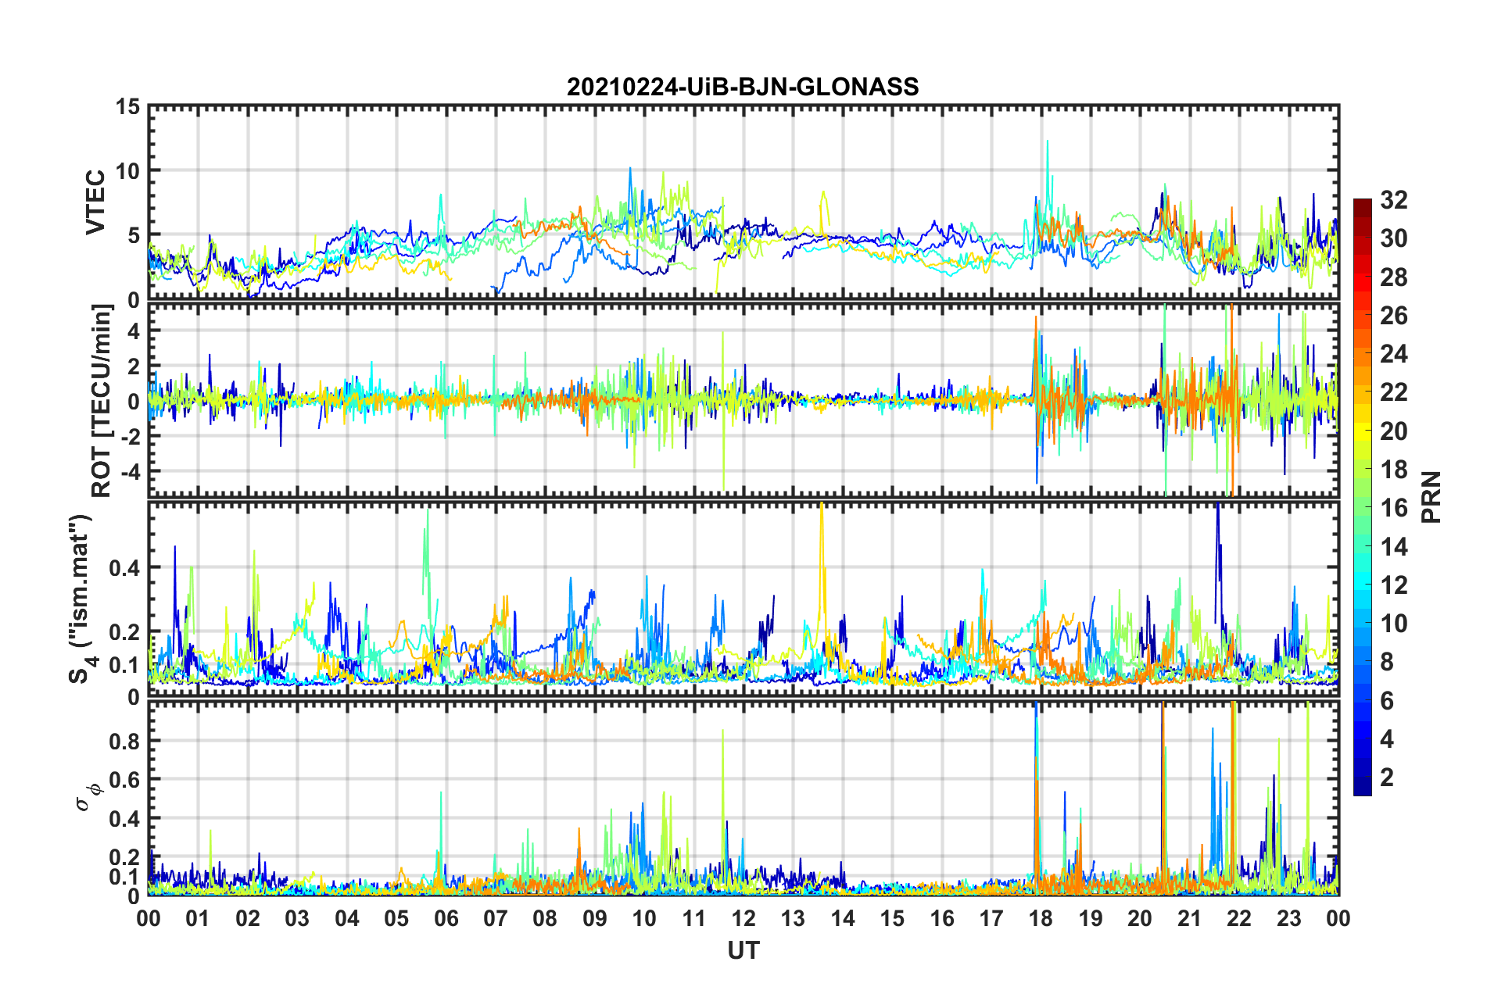Image resolution: width=1487 pixels, height=994 pixels.
Task: Click colorbar tick label 24
Action: [1394, 354]
